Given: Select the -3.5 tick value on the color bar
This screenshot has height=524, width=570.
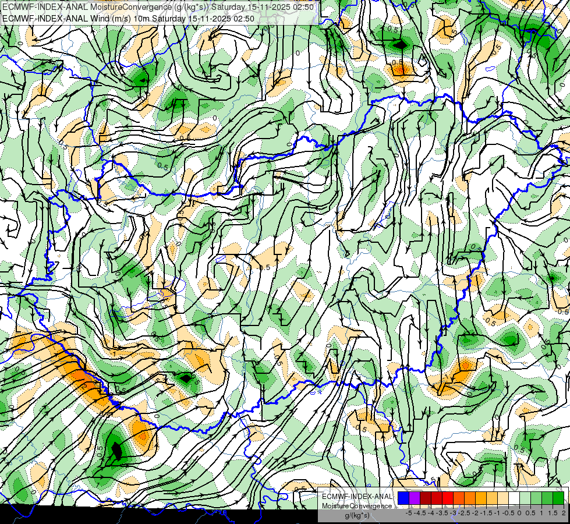Looking at the screenshot, I should 442,513.
